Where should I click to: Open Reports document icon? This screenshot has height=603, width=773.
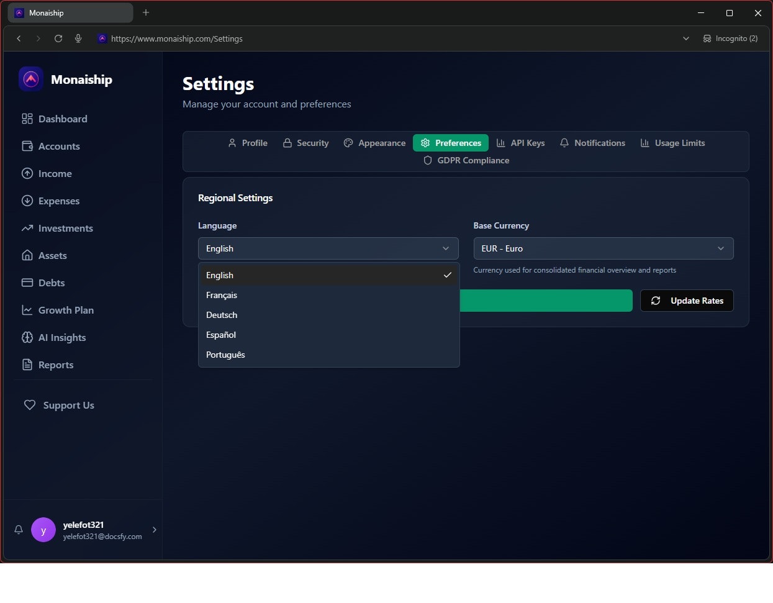(27, 365)
